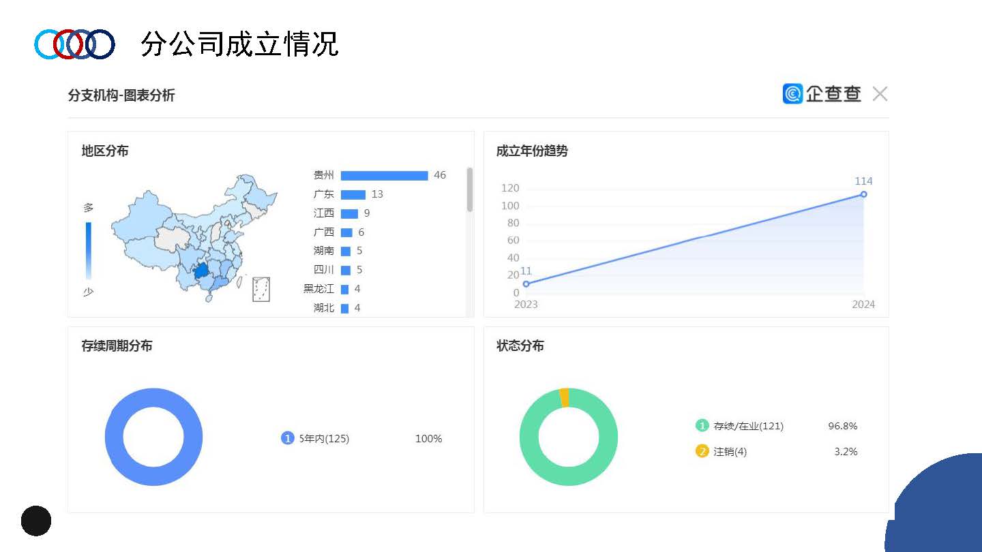Click the green number 1 legend badge
The width and height of the screenshot is (982, 552).
[x=702, y=426]
